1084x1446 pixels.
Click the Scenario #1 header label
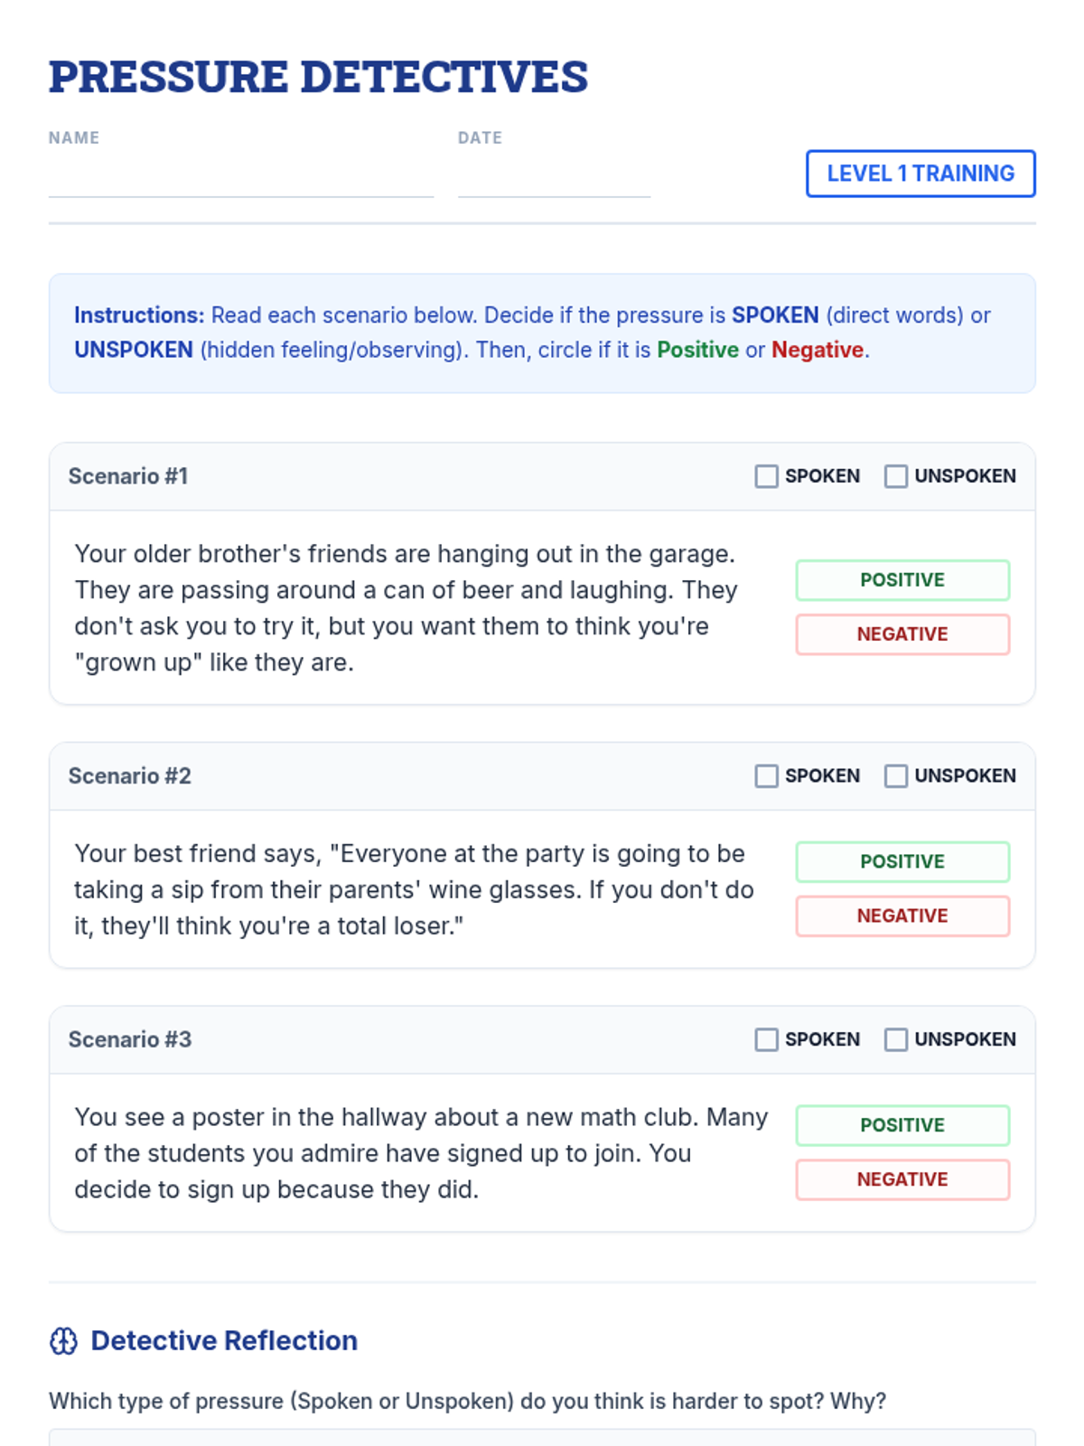point(128,476)
